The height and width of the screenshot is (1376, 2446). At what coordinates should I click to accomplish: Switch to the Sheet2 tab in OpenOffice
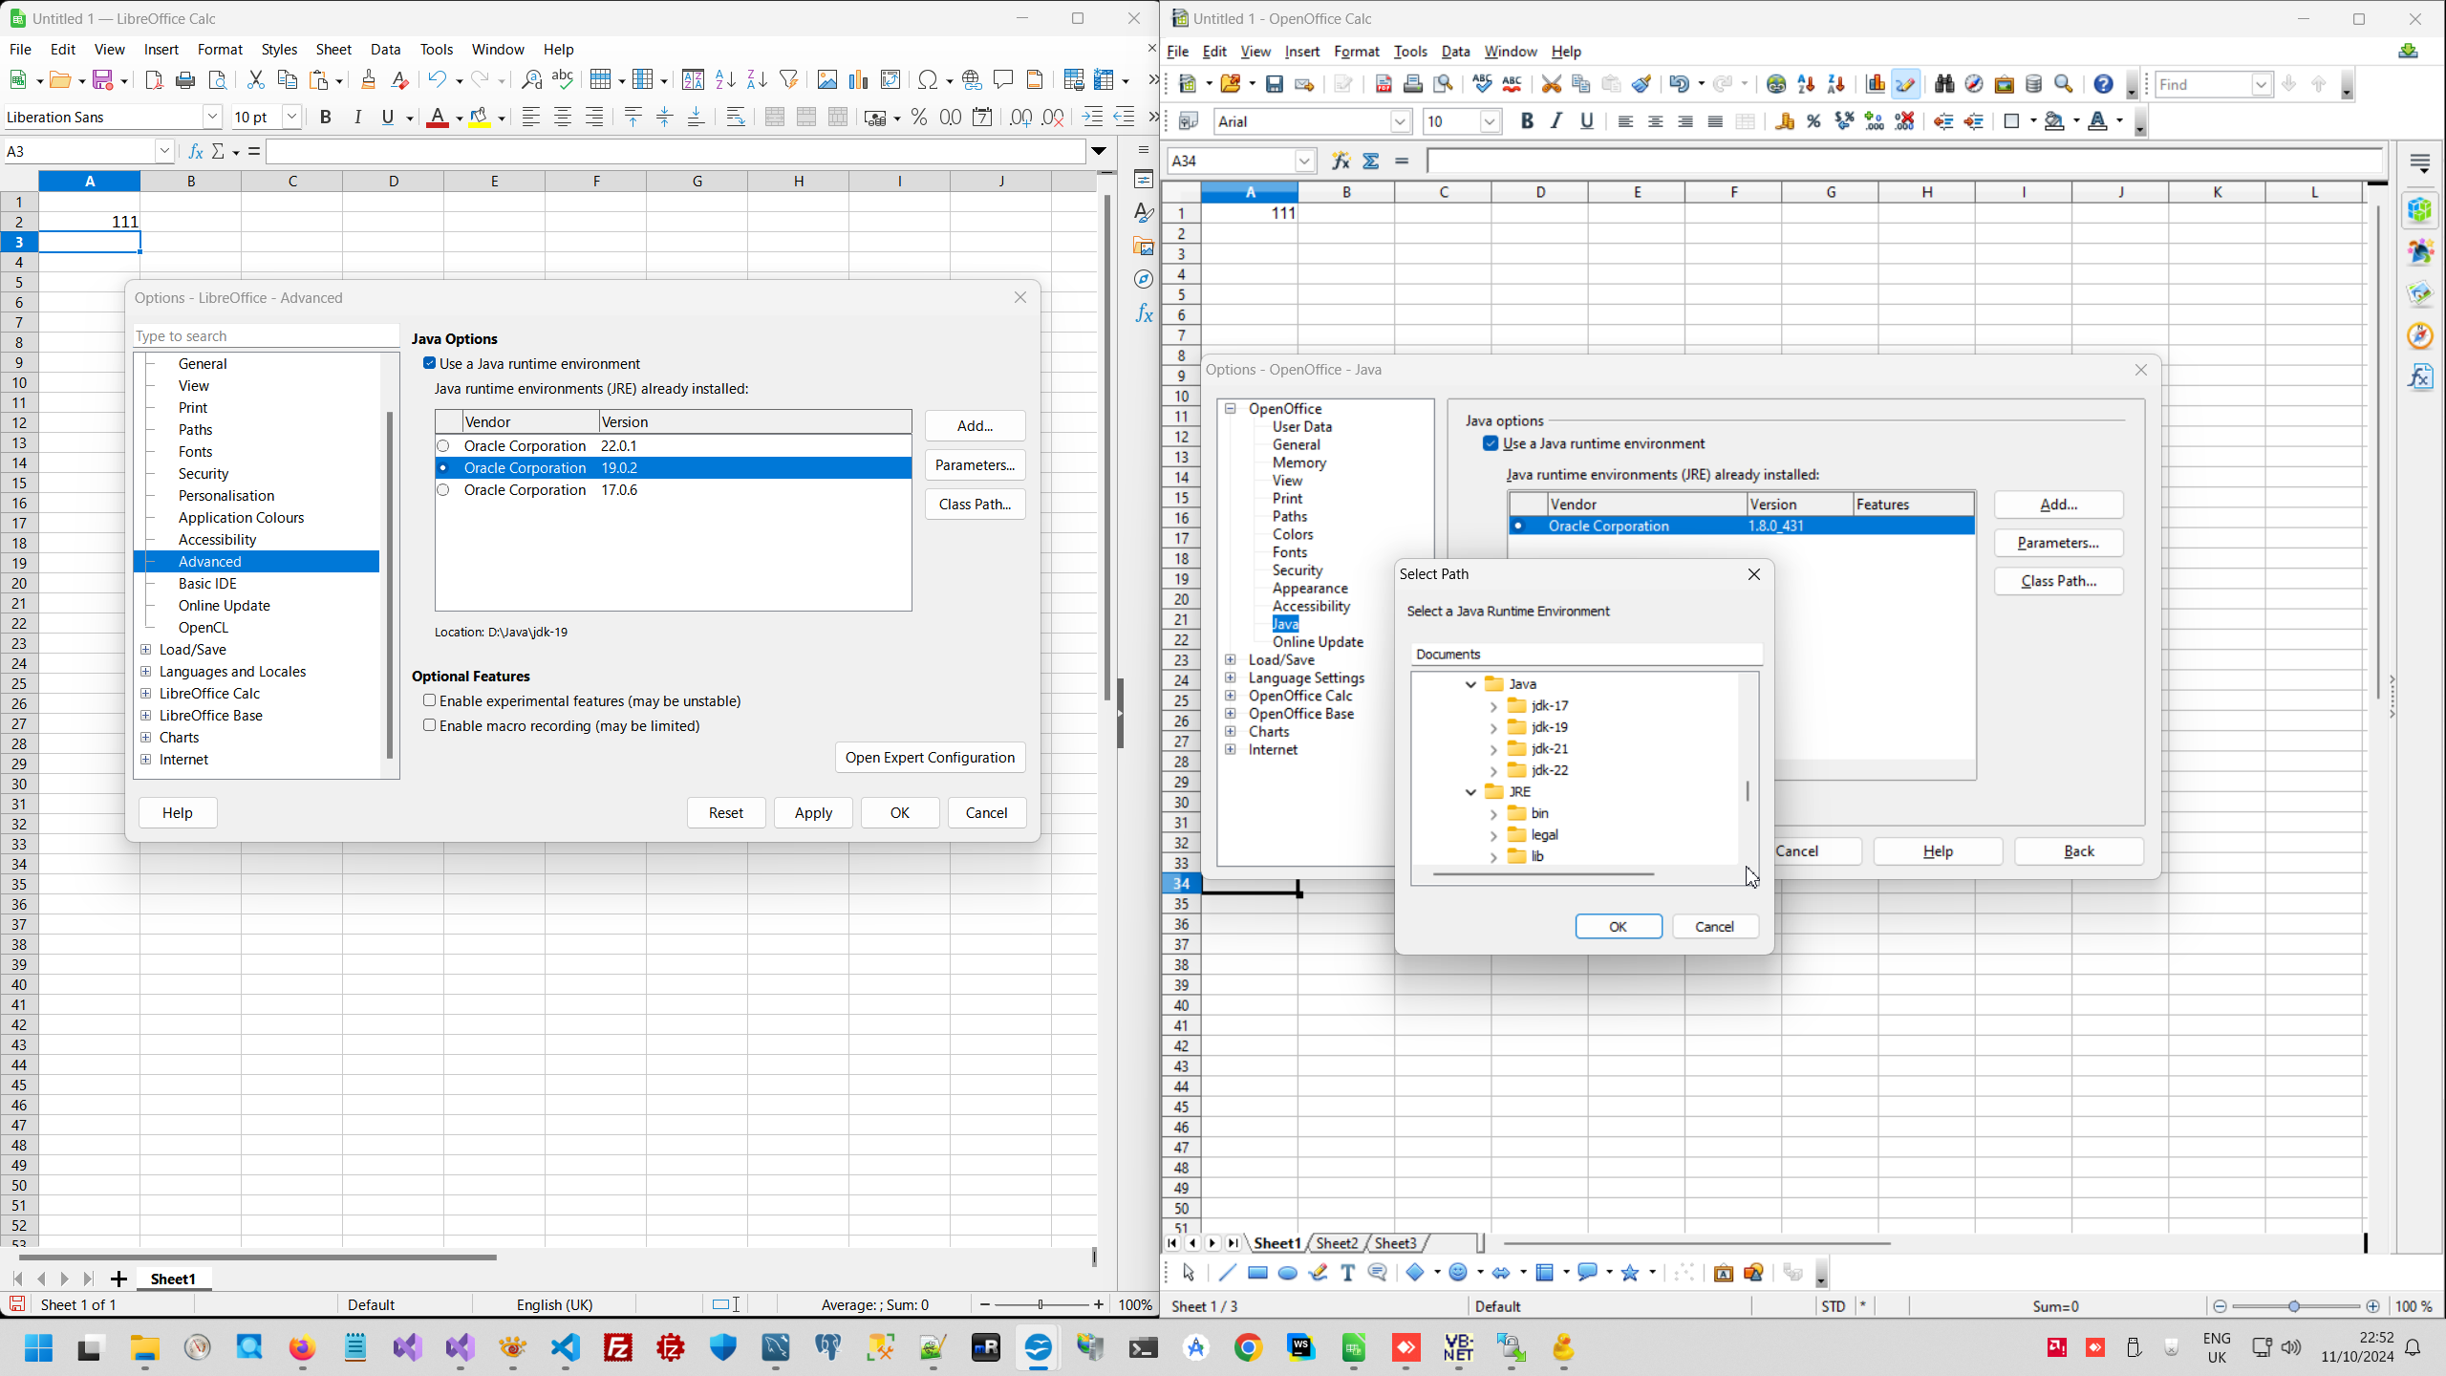1336,1243
